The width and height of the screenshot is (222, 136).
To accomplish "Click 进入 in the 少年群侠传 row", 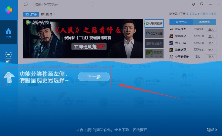I will click(x=211, y=57).
